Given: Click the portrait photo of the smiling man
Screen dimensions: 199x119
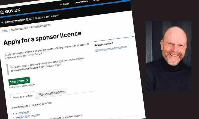Looking at the screenshot, I should (168, 56).
